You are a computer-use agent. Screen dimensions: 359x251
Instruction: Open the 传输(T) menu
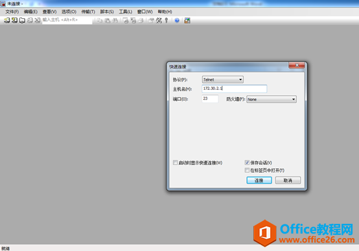click(88, 12)
